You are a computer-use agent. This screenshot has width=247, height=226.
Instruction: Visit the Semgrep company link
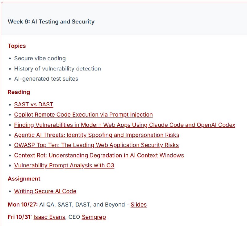pos(94,217)
